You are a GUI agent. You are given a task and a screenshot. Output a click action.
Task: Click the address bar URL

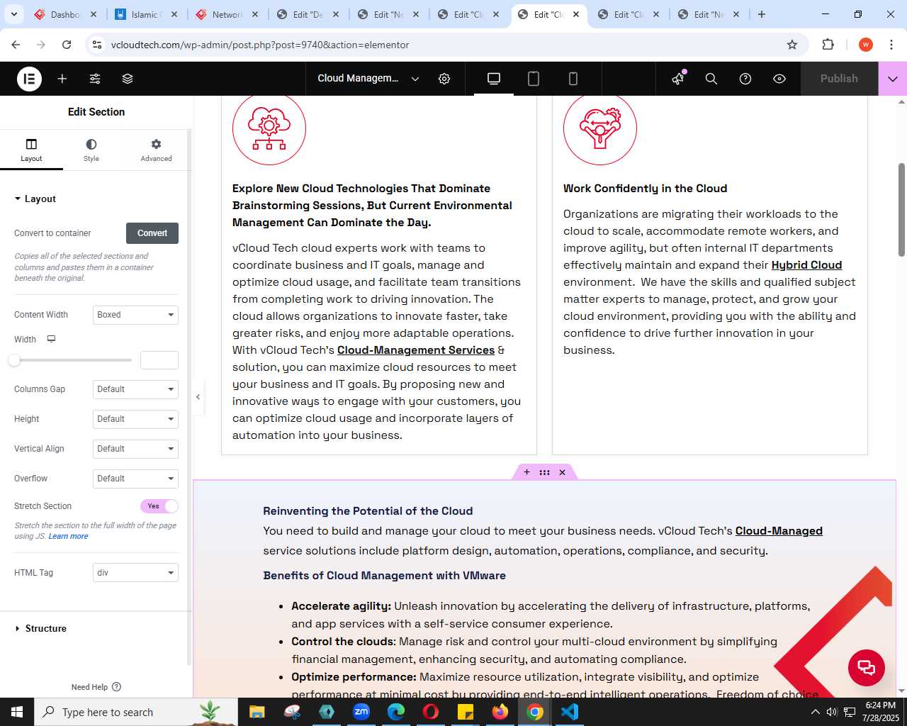260,45
